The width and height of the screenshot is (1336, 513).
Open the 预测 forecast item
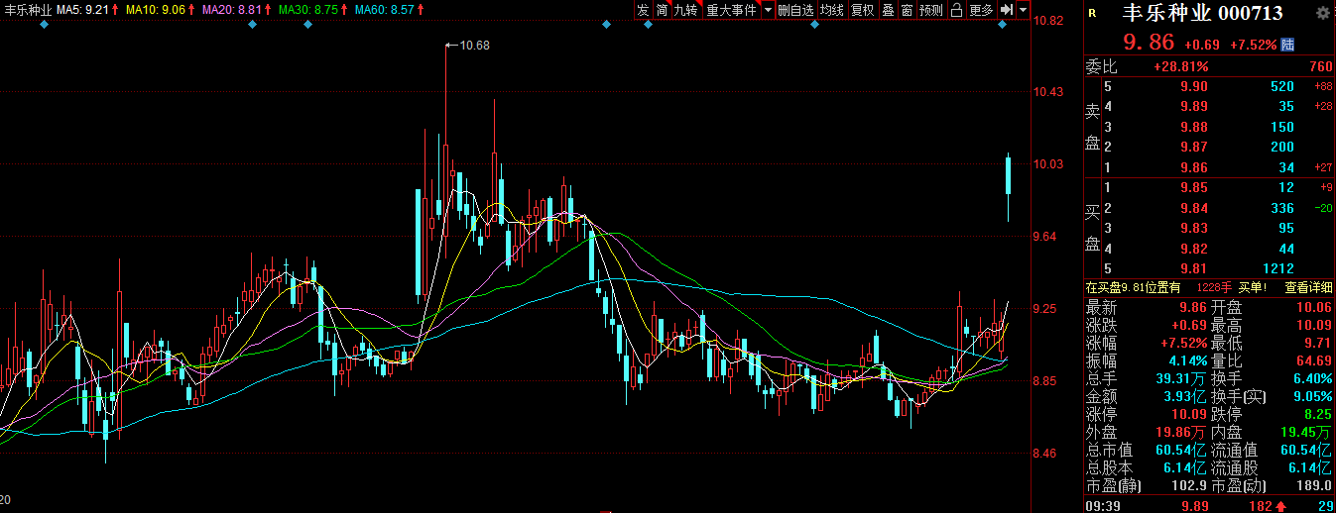point(930,10)
